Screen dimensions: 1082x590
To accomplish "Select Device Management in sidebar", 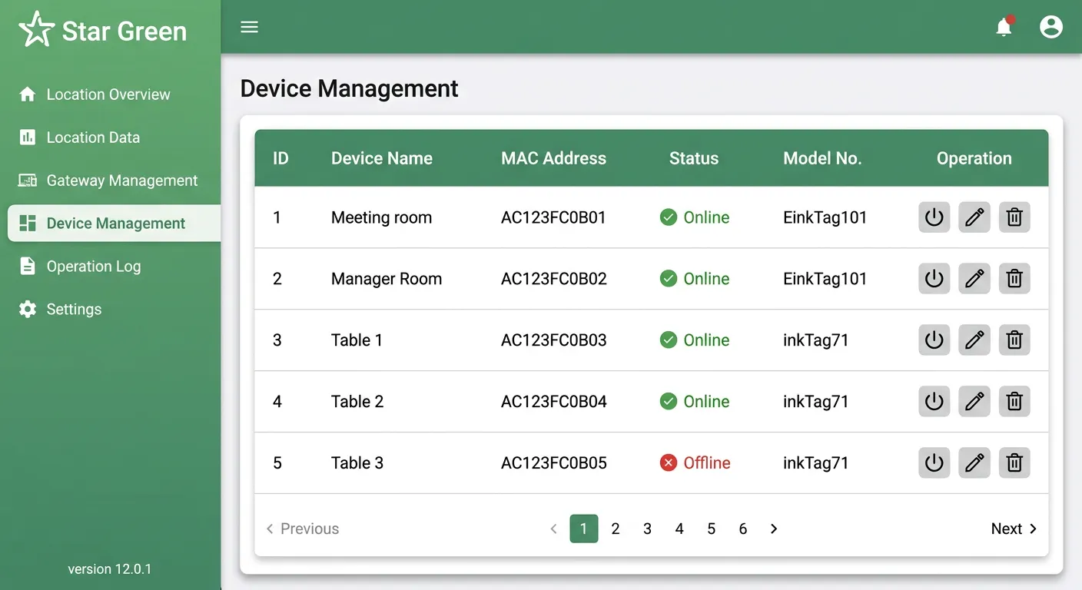I will point(114,224).
